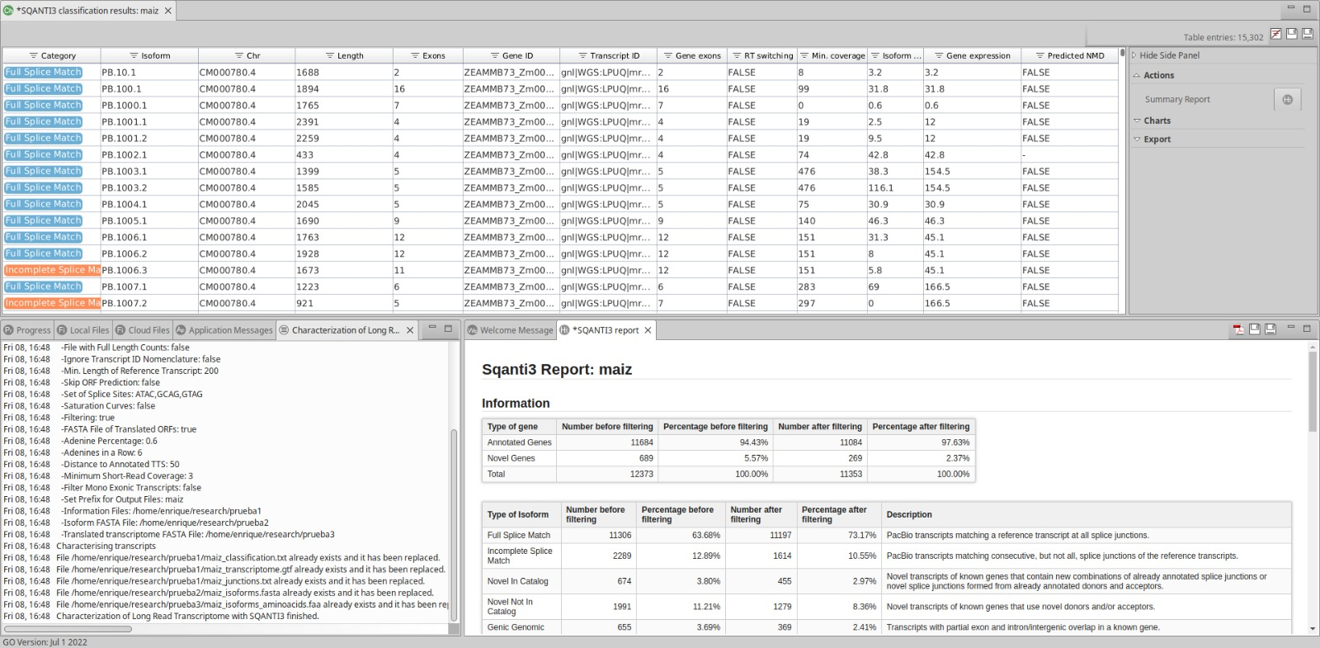Click the classification table vertical scrollbar
1320x648 pixels.
point(1122,54)
